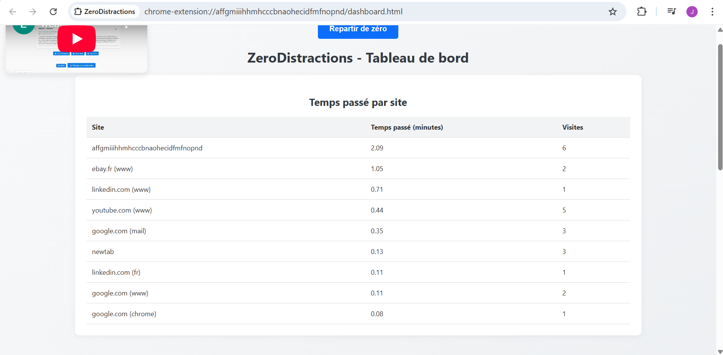
Task: Click the Site column header
Action: coord(98,127)
